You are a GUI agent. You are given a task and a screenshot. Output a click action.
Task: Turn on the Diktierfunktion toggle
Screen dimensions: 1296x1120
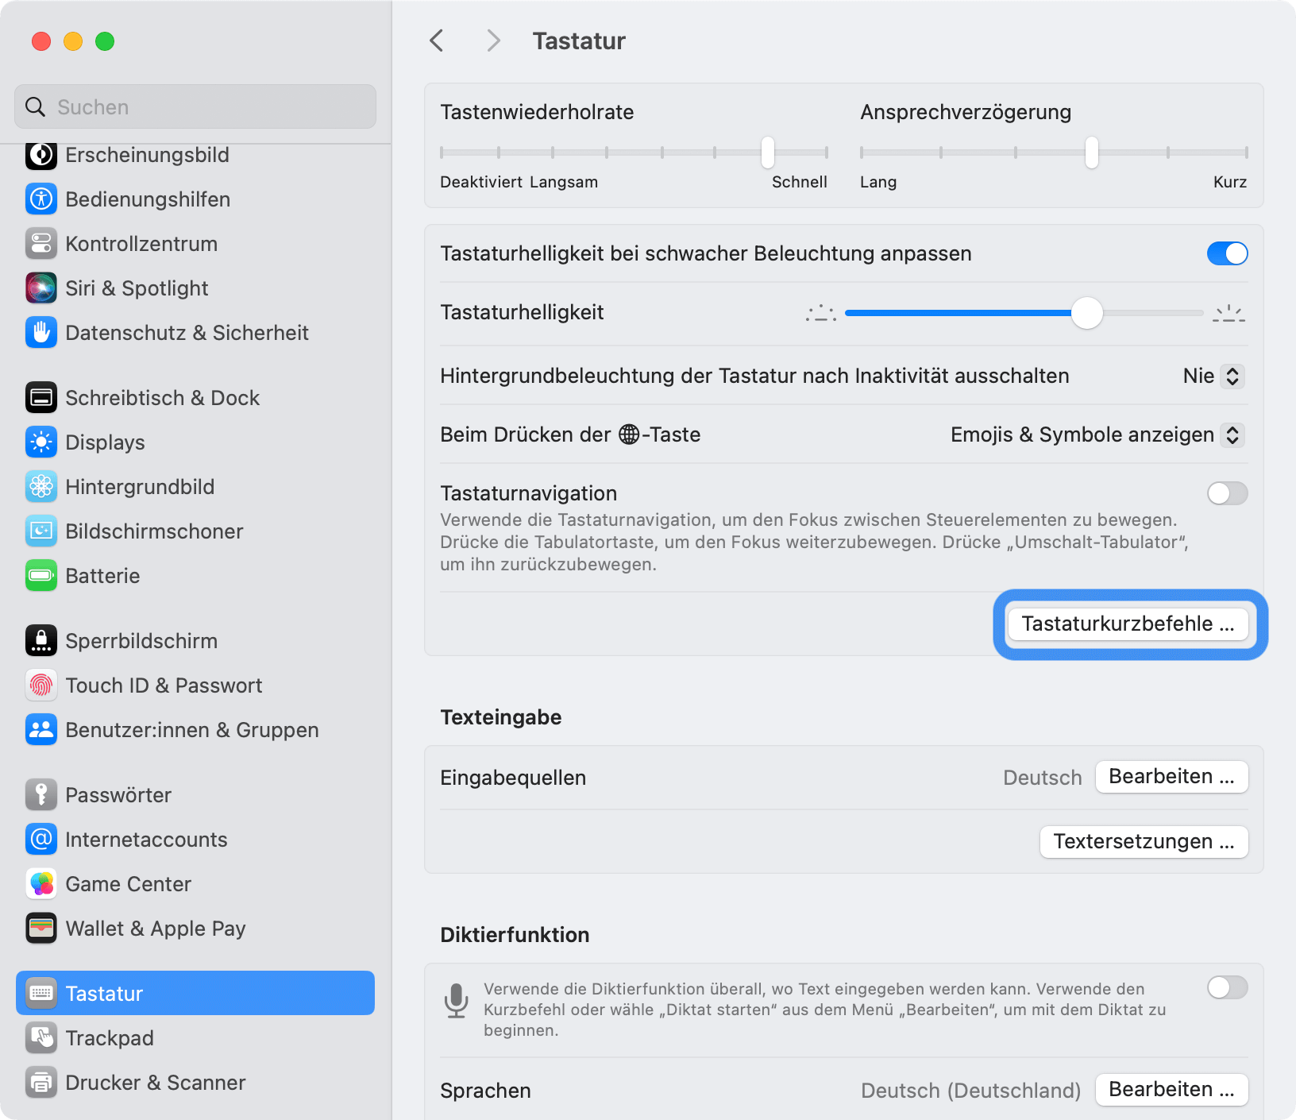pos(1227,988)
